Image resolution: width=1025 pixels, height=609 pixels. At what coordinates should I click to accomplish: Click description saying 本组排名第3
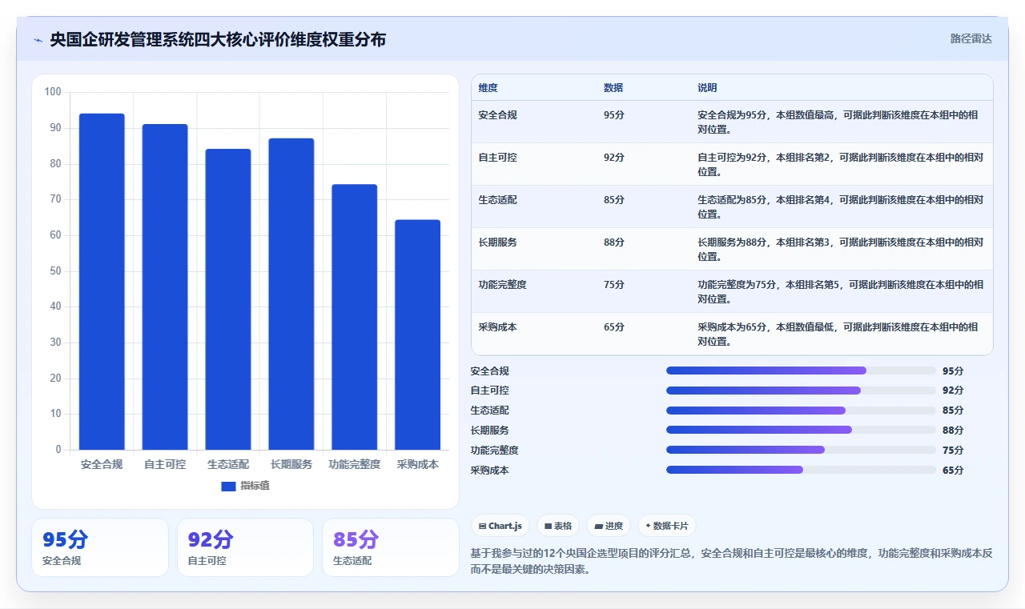841,250
